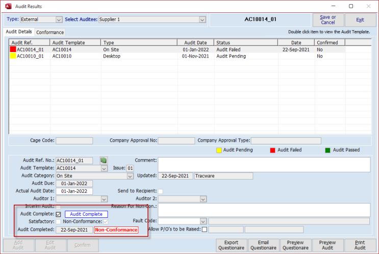379x254 pixels.
Task: Click the Preview Audit button
Action: [x=327, y=245]
